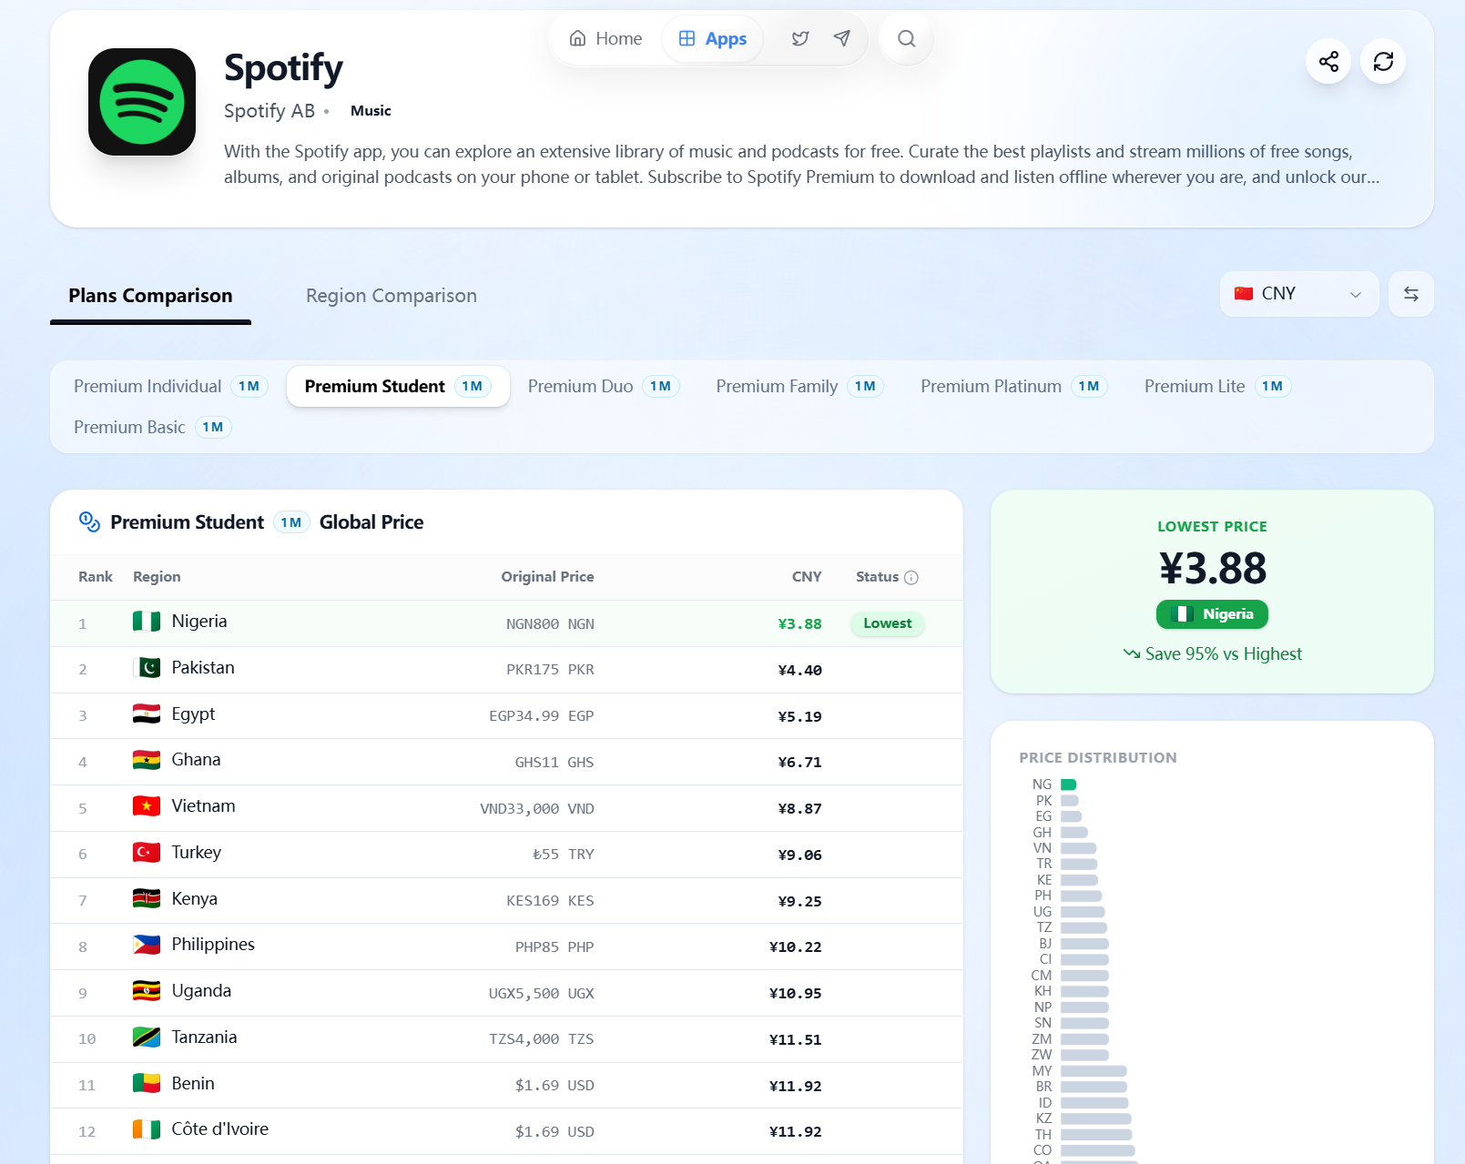This screenshot has height=1164, width=1465.
Task: Click the Rank column header
Action: click(96, 577)
